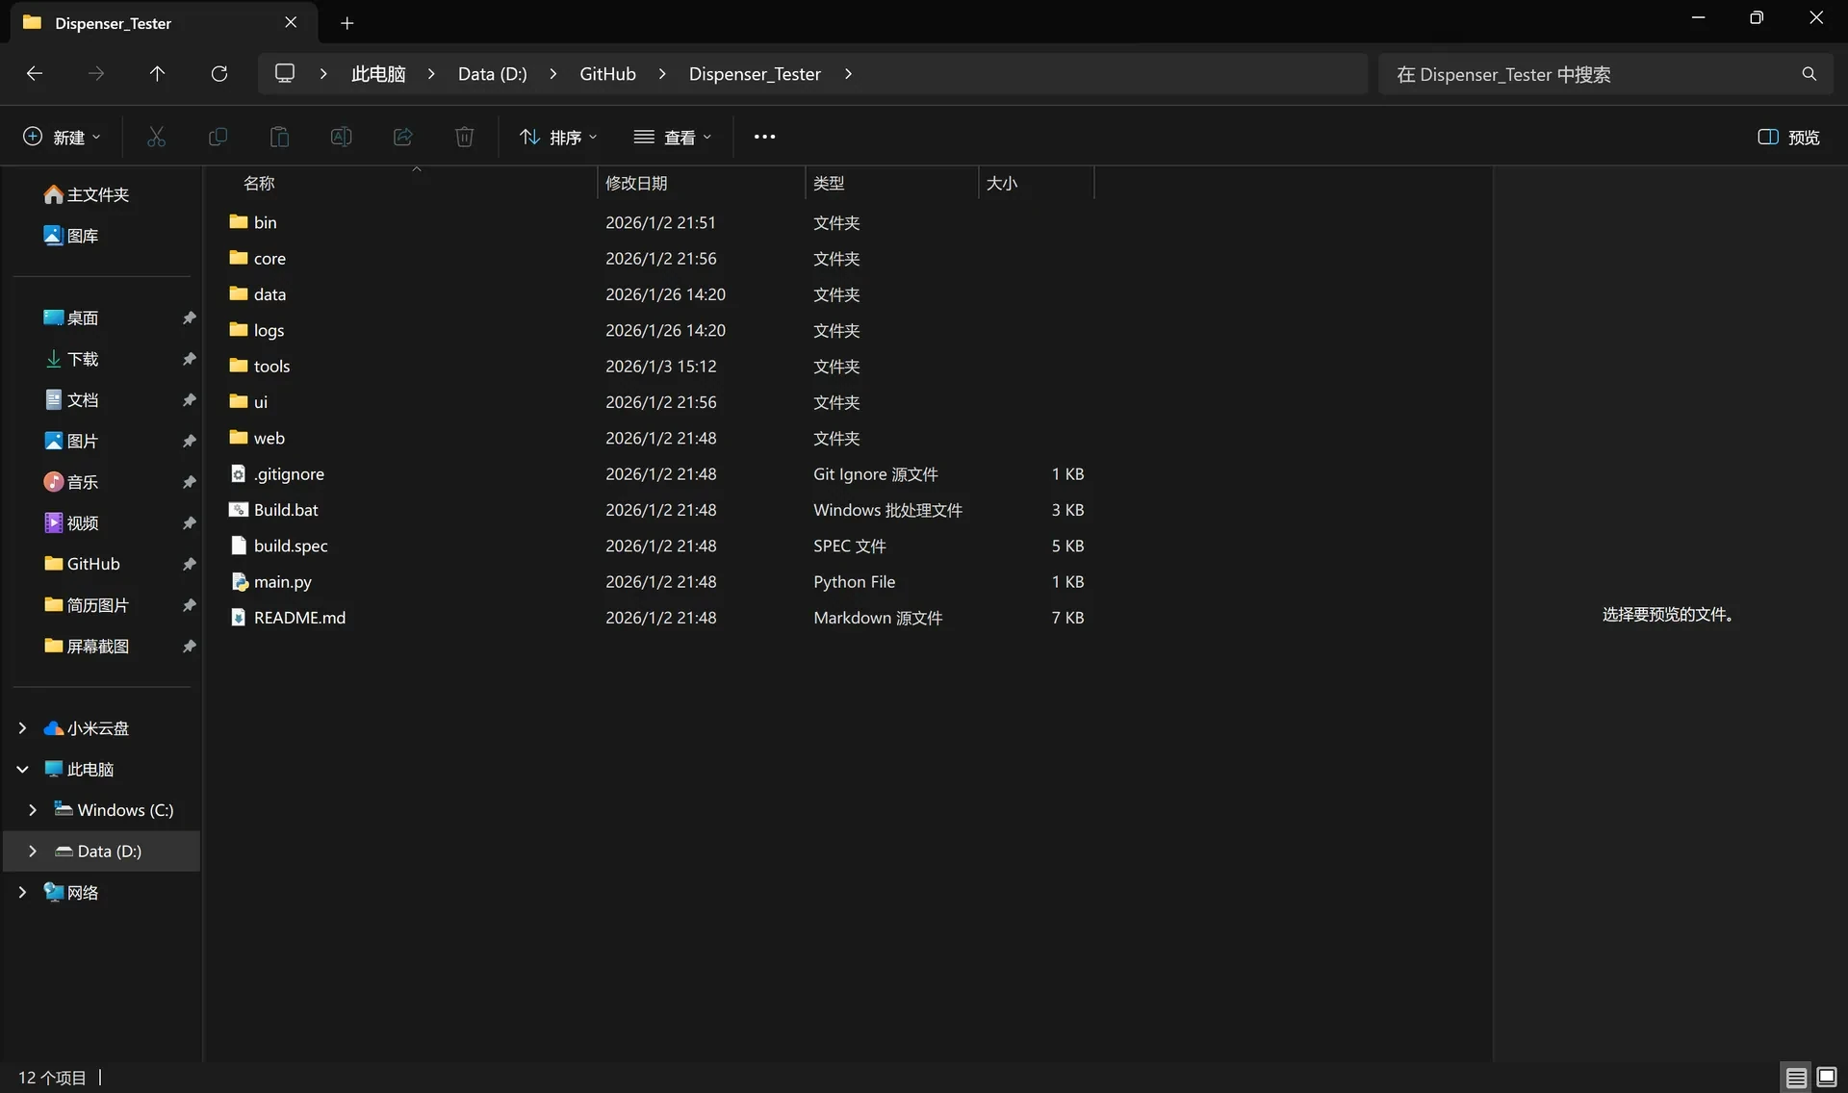Expand chevron after GitHub in address bar
The width and height of the screenshot is (1848, 1093).
(x=662, y=74)
